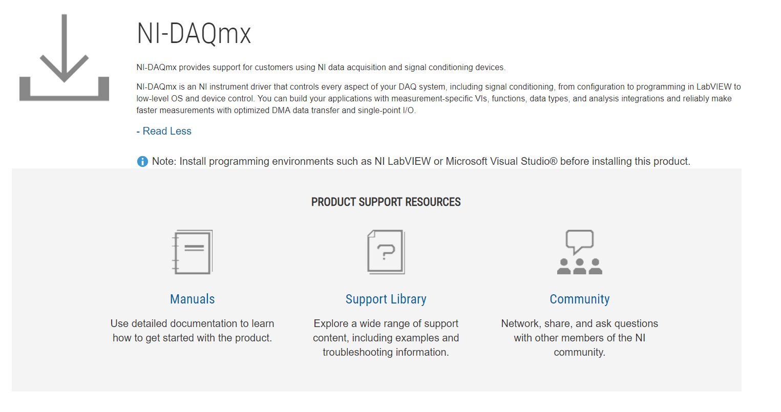The width and height of the screenshot is (781, 412).
Task: Click the Support Library question-mark document icon
Action: coord(386,252)
